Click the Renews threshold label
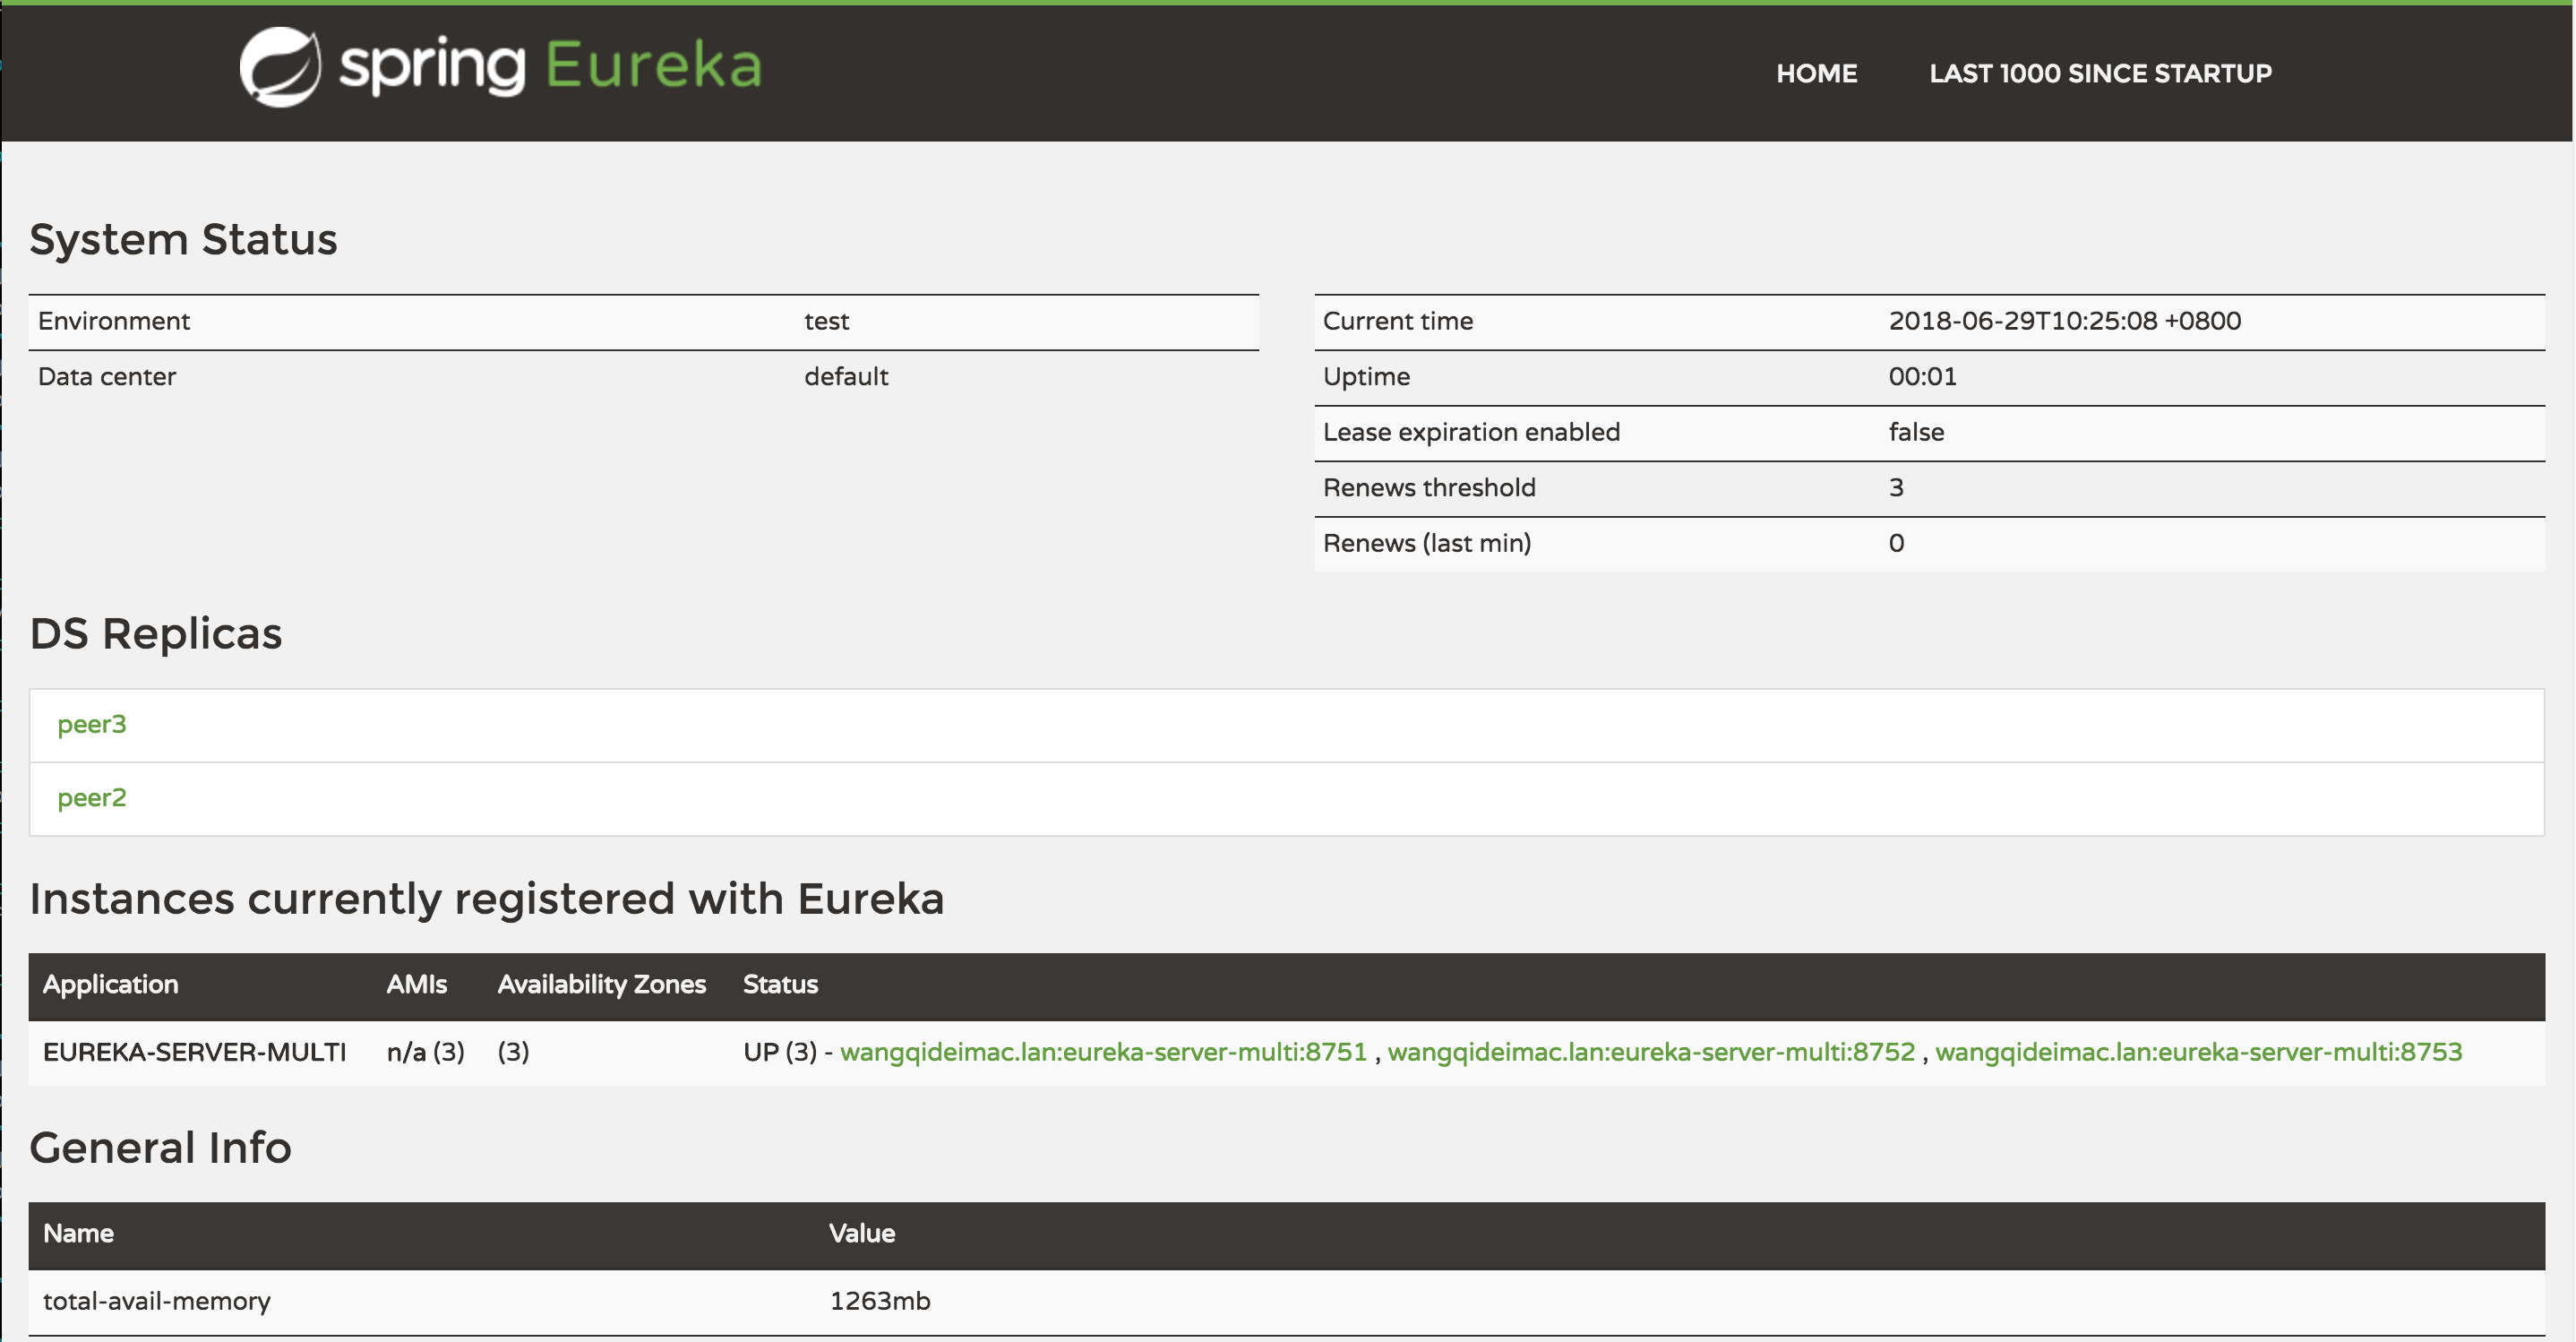2576x1342 pixels. (1430, 488)
